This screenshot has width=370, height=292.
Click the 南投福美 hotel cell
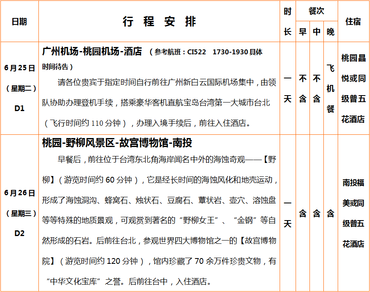pyautogui.click(x=353, y=213)
